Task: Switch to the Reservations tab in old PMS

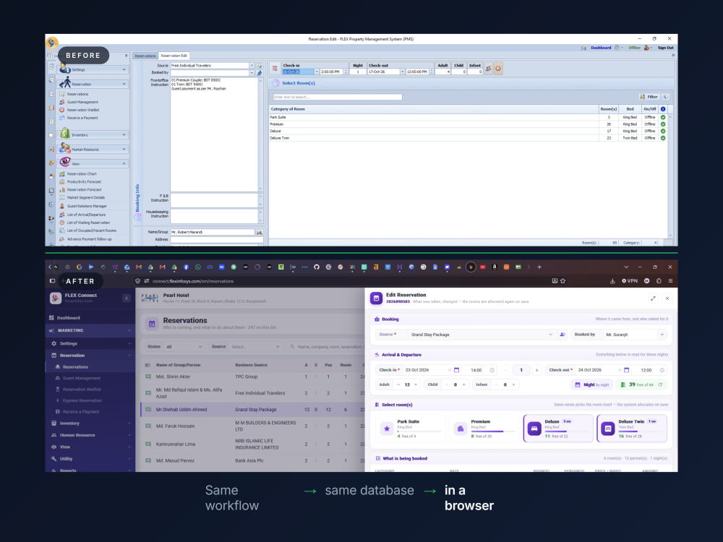Action: pyautogui.click(x=145, y=56)
